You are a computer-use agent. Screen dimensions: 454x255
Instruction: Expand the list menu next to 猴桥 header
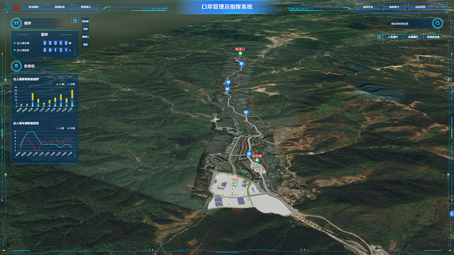75,21
